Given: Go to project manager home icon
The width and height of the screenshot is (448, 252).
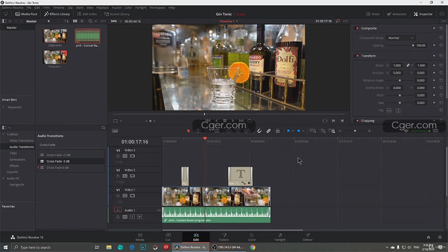Looking at the screenshot, I should click(x=428, y=237).
